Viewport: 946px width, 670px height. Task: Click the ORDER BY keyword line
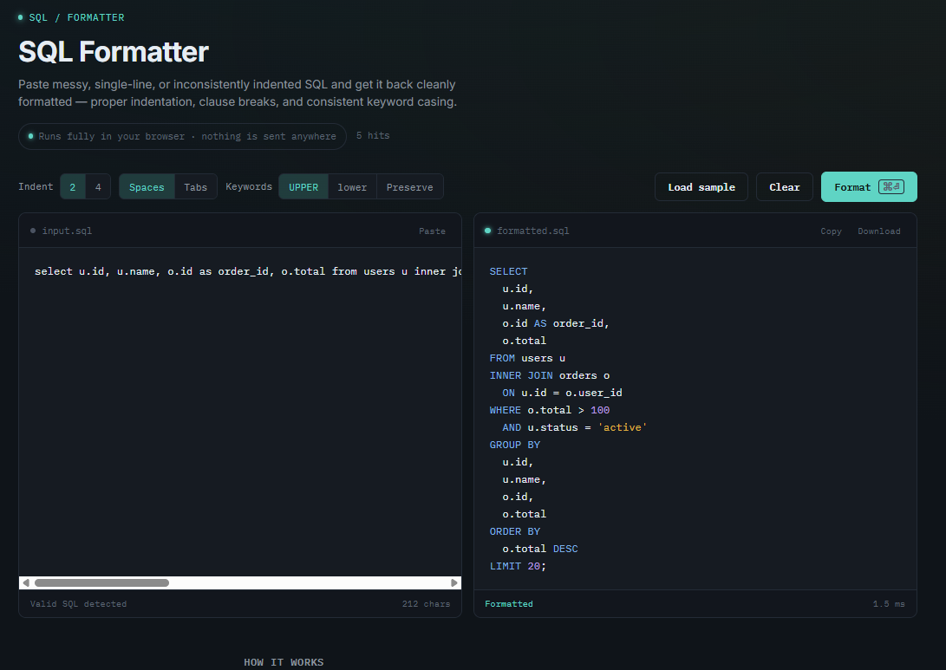[515, 532]
